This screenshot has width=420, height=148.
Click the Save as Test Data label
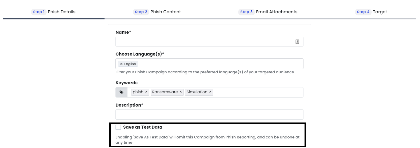143,127
